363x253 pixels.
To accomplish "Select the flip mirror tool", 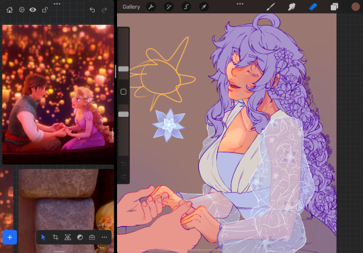I will [x=68, y=237].
